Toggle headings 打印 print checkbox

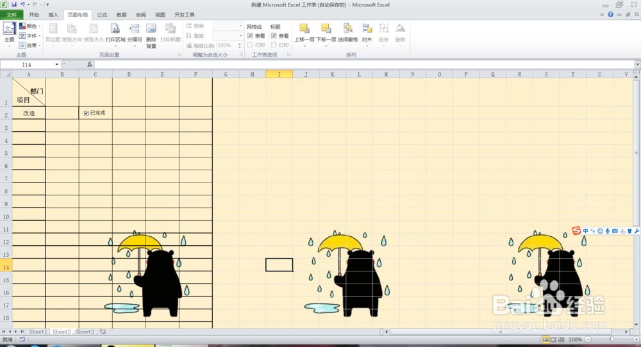coord(274,45)
